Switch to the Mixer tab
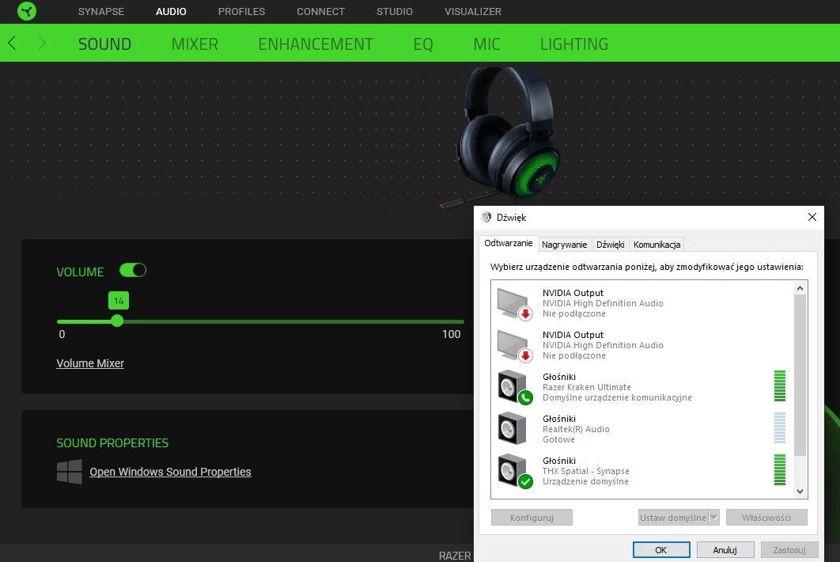Image resolution: width=840 pixels, height=562 pixels. pos(195,44)
